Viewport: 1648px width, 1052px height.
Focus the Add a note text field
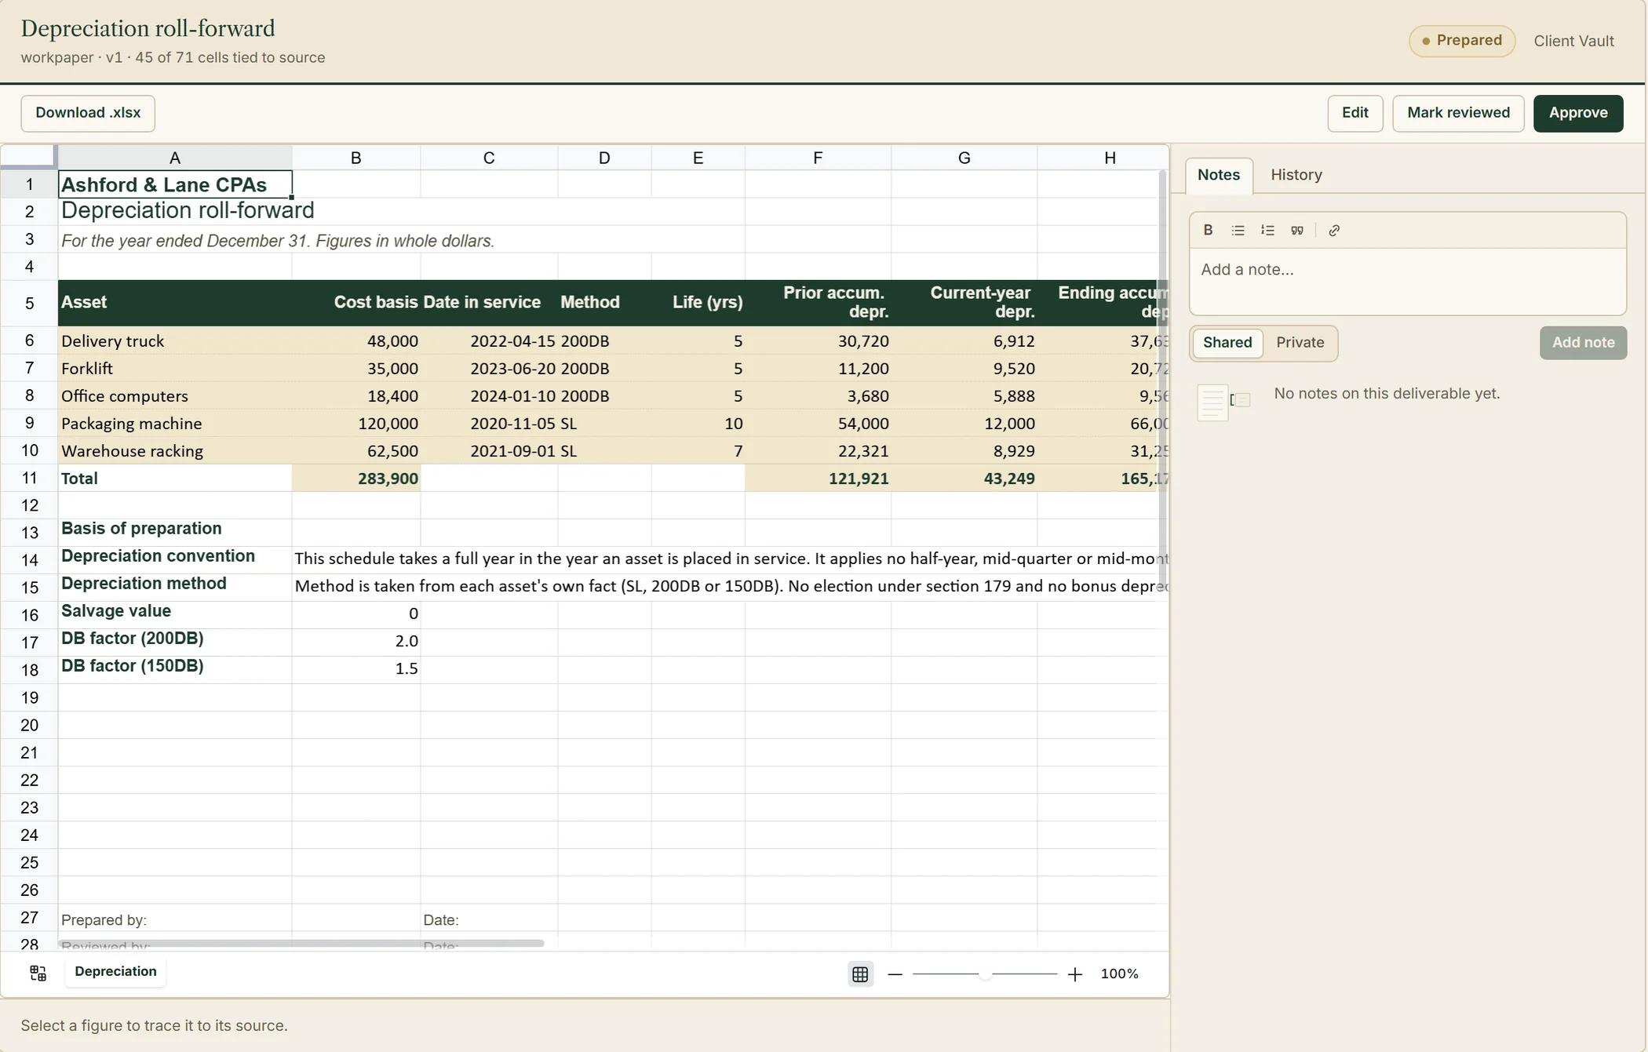(x=1407, y=281)
